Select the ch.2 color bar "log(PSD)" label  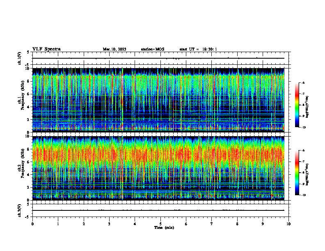(x=307, y=175)
